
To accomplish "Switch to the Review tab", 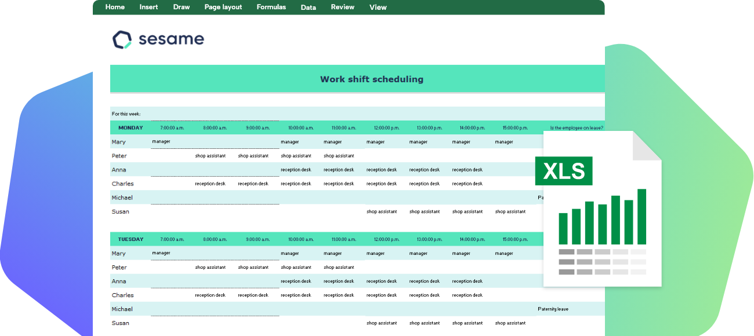I will tap(343, 7).
